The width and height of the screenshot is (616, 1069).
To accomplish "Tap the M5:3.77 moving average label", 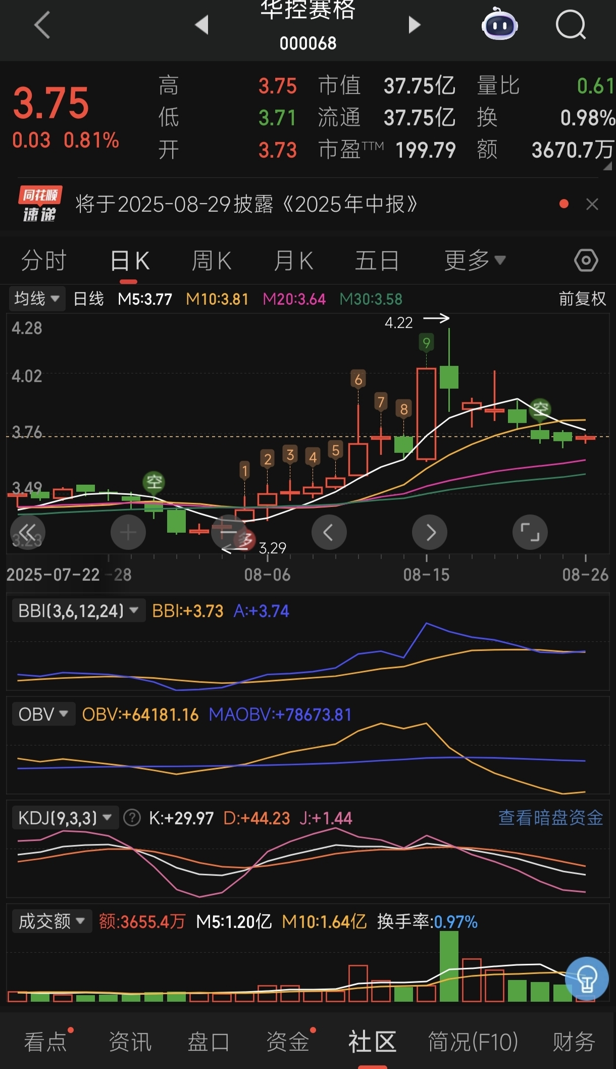I will tap(145, 299).
